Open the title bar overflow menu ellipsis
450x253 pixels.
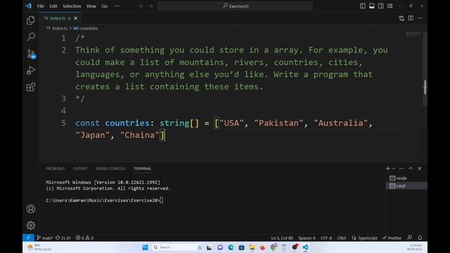(117, 6)
